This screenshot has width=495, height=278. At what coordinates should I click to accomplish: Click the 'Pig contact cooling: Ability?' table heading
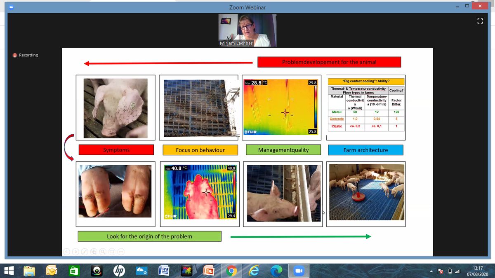point(366,81)
